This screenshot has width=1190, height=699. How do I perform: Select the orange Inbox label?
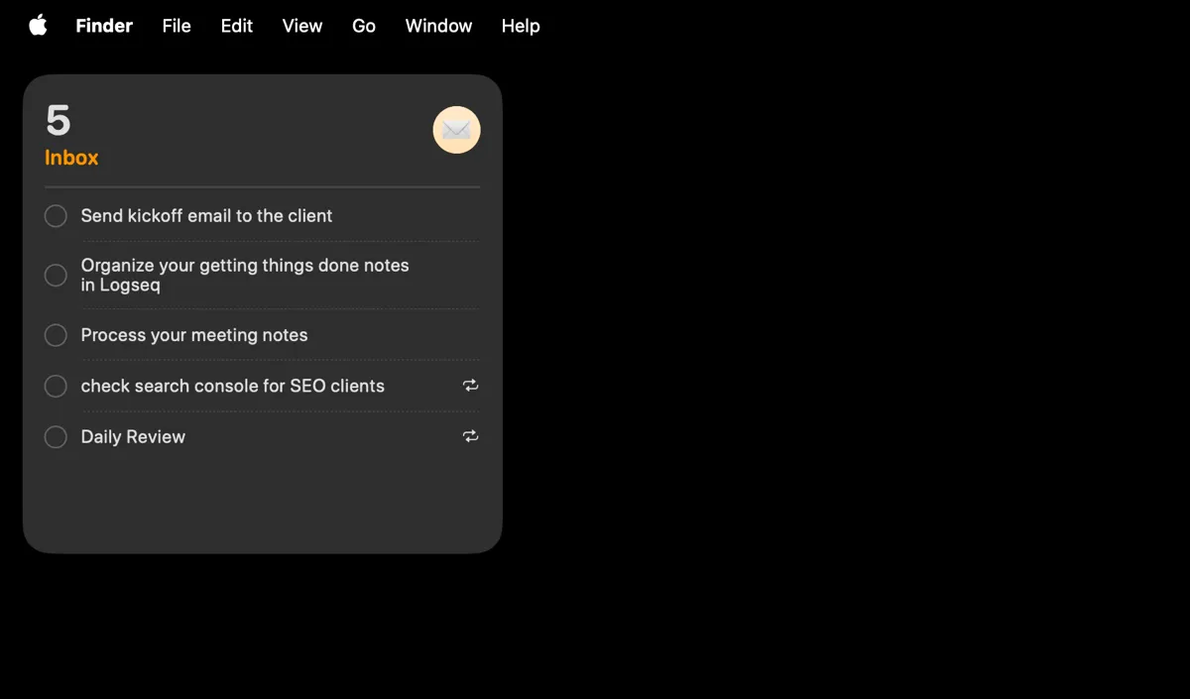70,157
